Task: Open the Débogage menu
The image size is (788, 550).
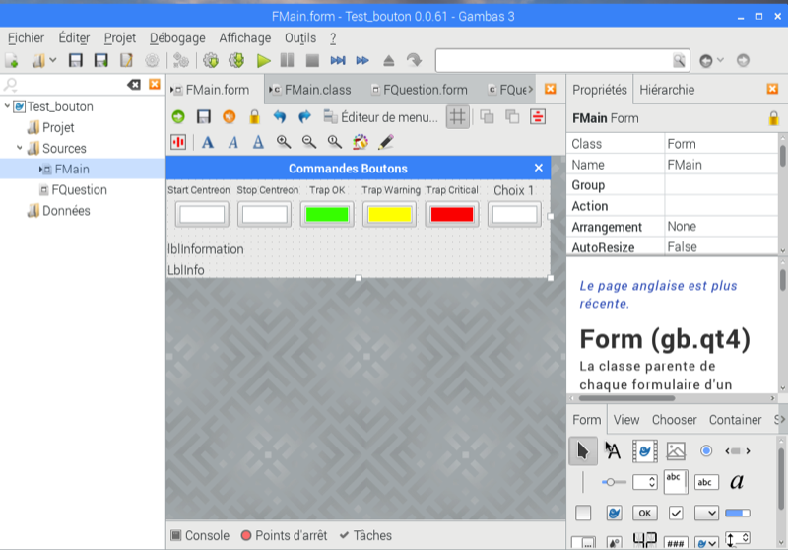Action: tap(177, 37)
